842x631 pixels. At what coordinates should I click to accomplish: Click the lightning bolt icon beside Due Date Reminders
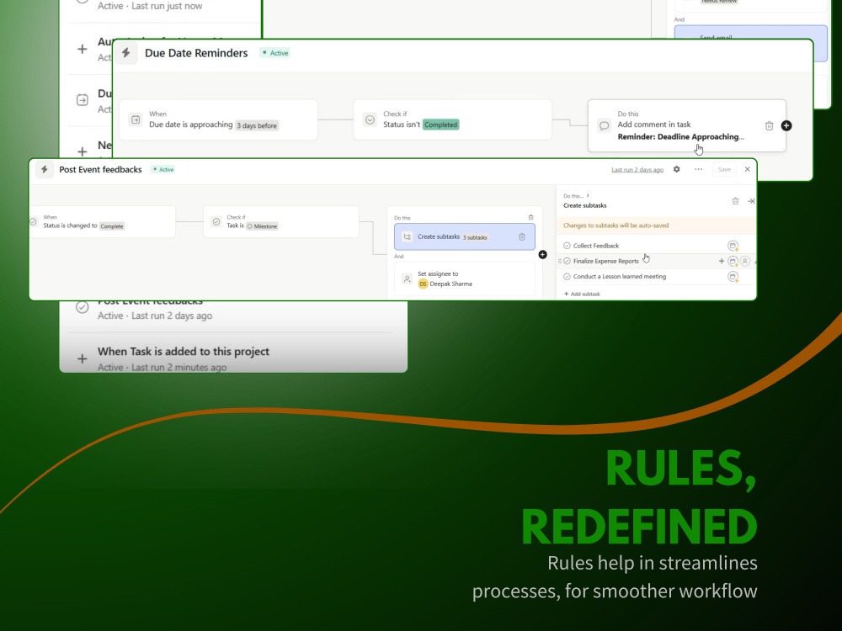click(126, 52)
